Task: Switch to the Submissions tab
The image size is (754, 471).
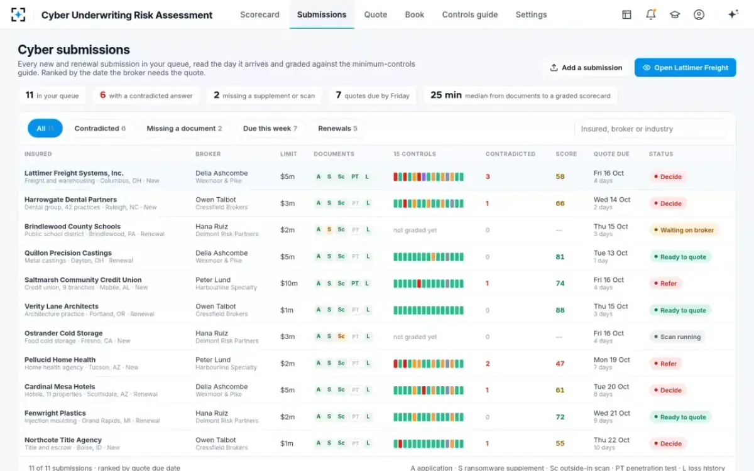Action: [x=322, y=14]
